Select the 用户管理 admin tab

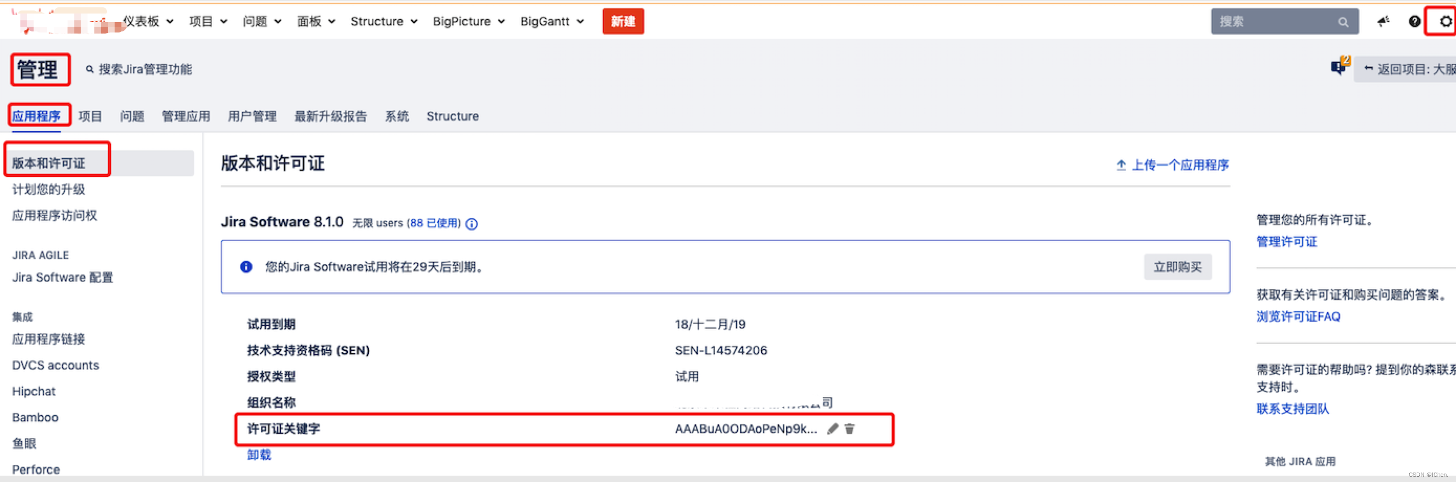[252, 116]
